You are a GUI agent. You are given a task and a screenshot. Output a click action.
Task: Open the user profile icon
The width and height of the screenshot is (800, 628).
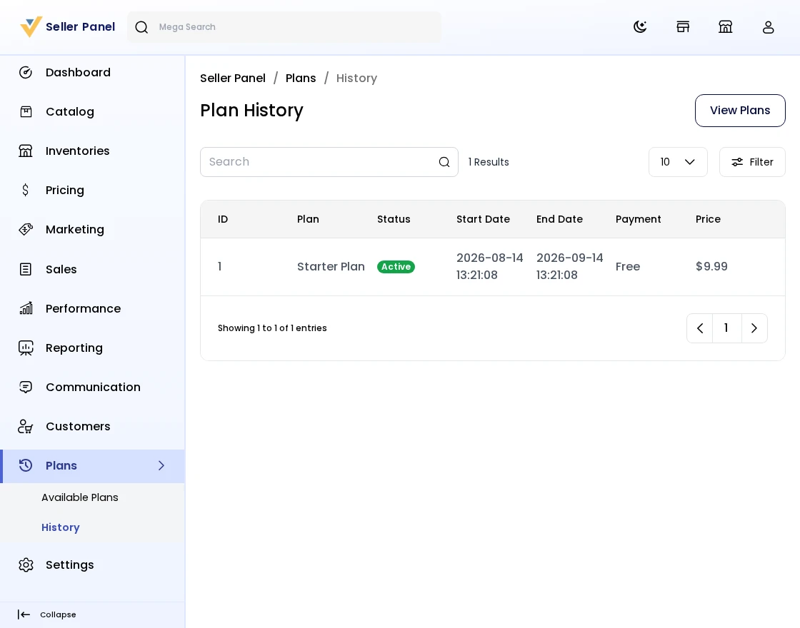tap(769, 27)
